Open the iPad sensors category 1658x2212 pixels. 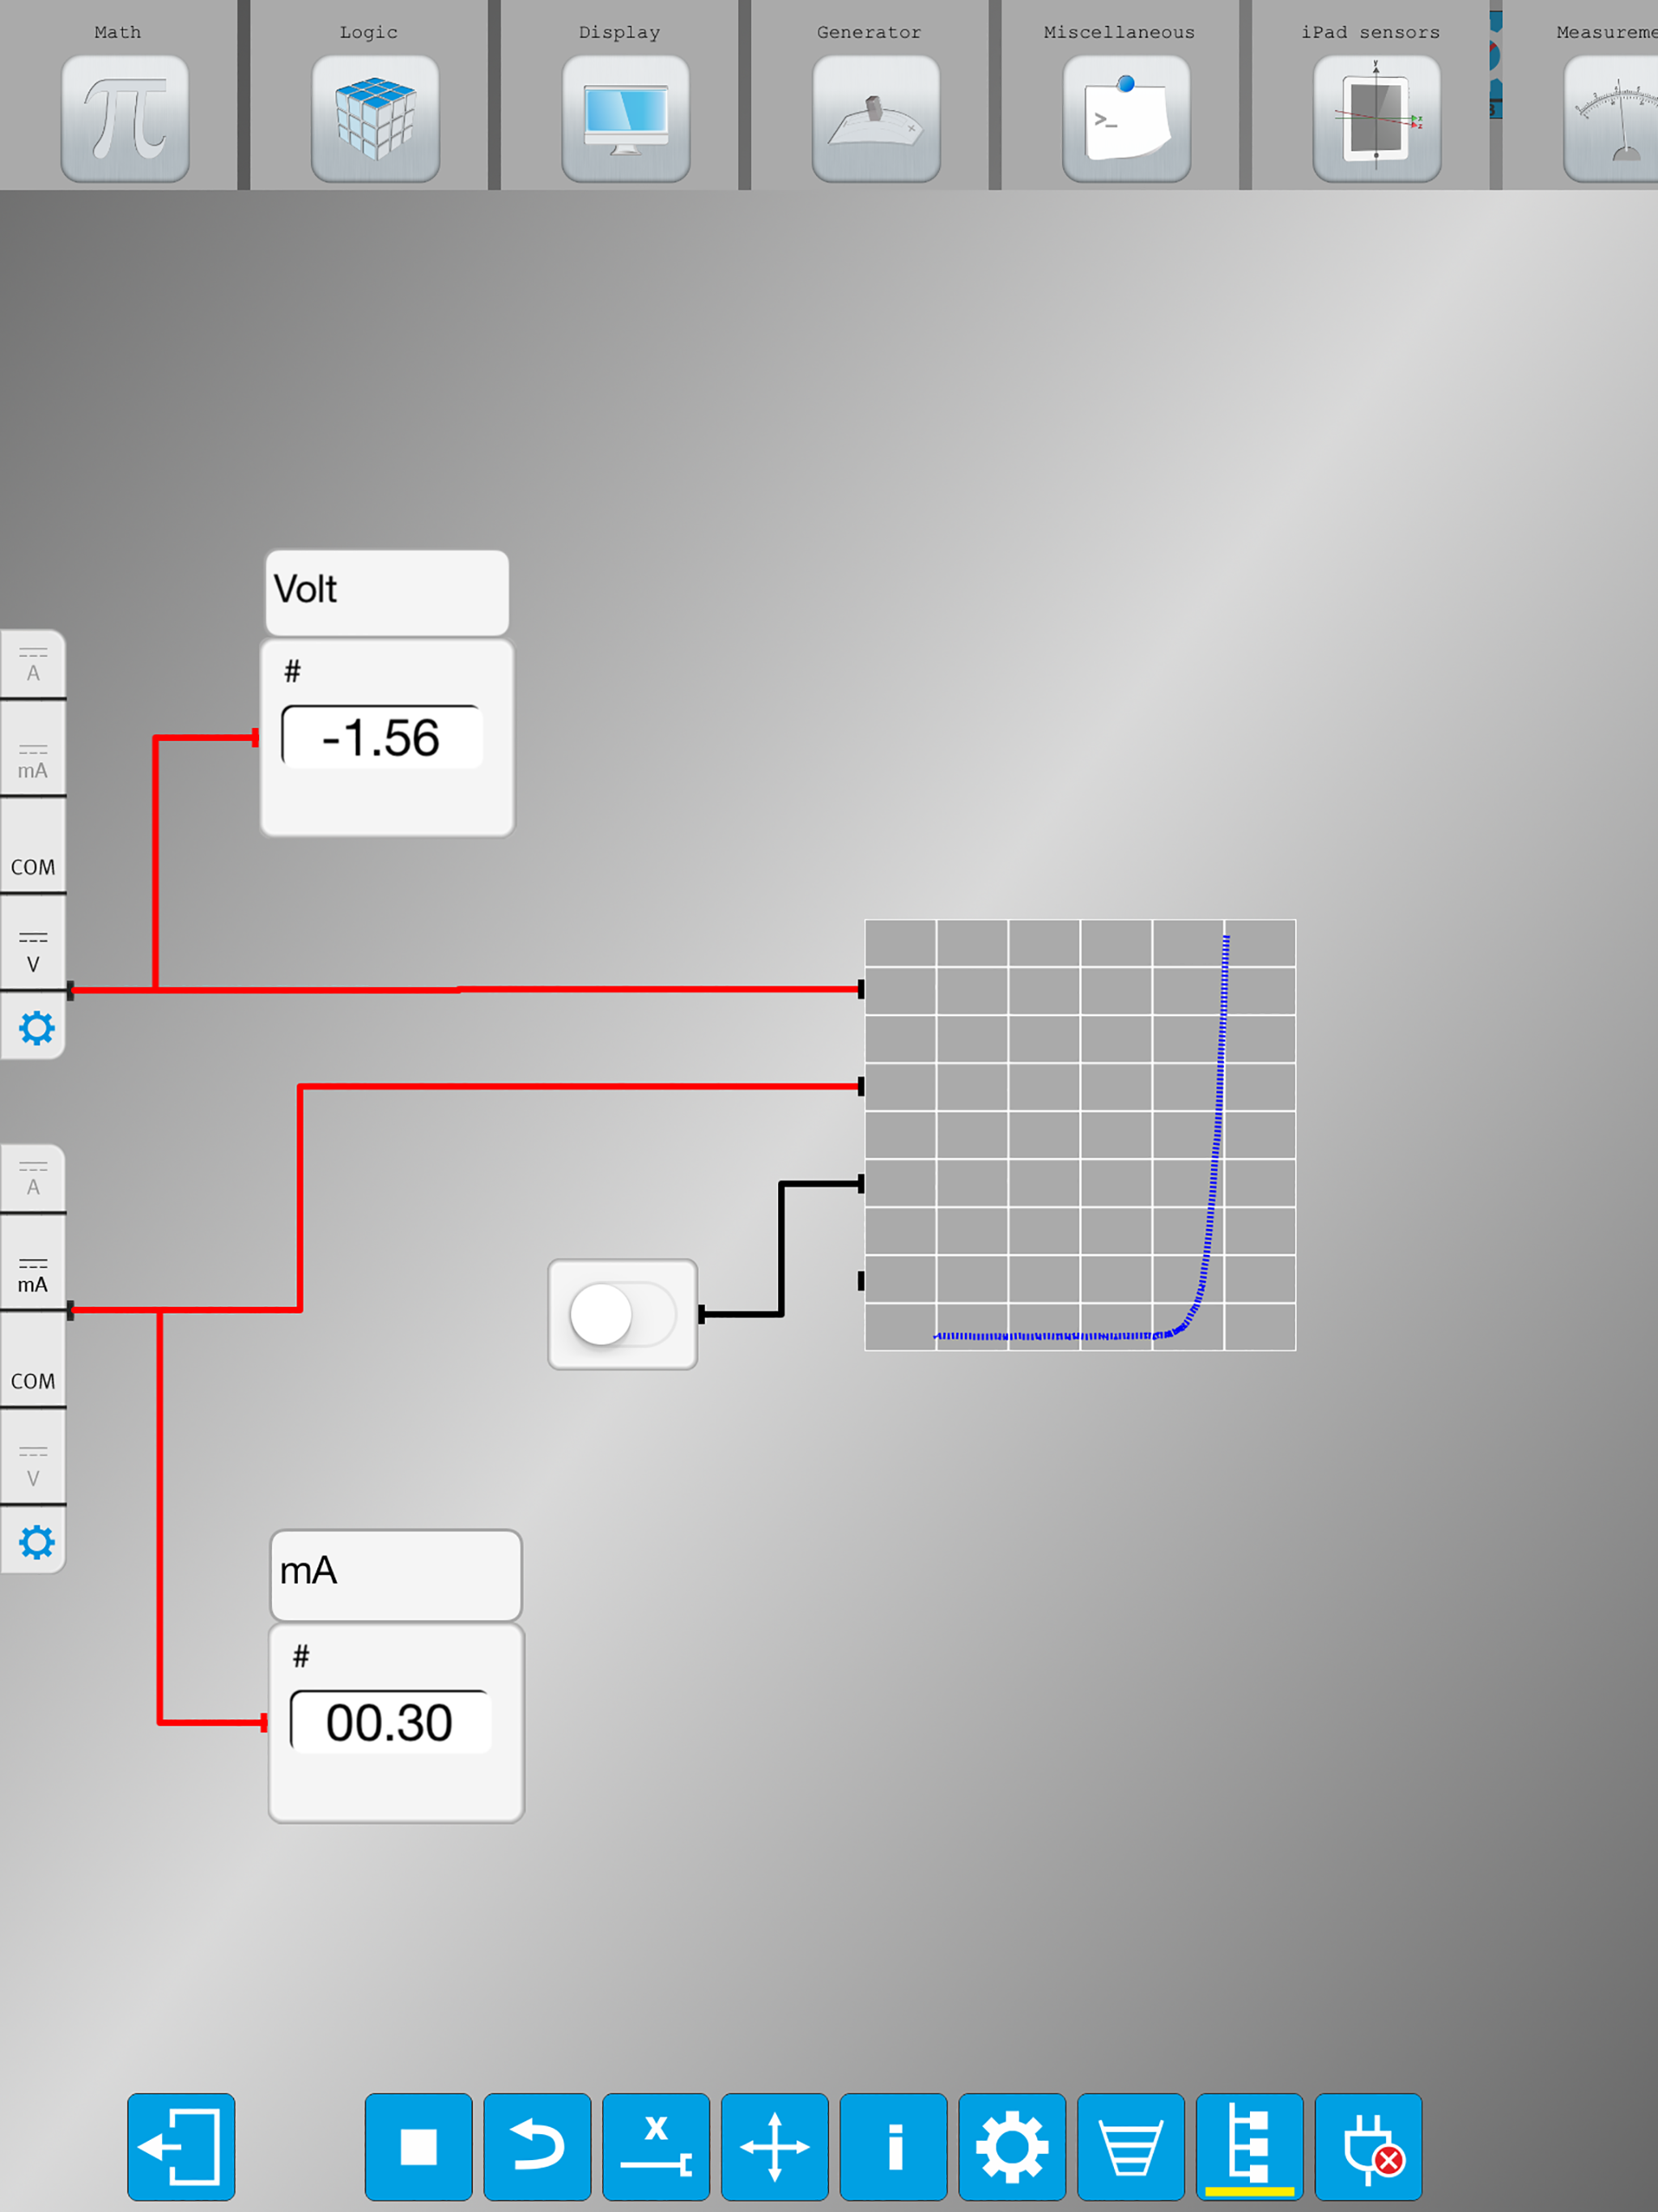1377,118
